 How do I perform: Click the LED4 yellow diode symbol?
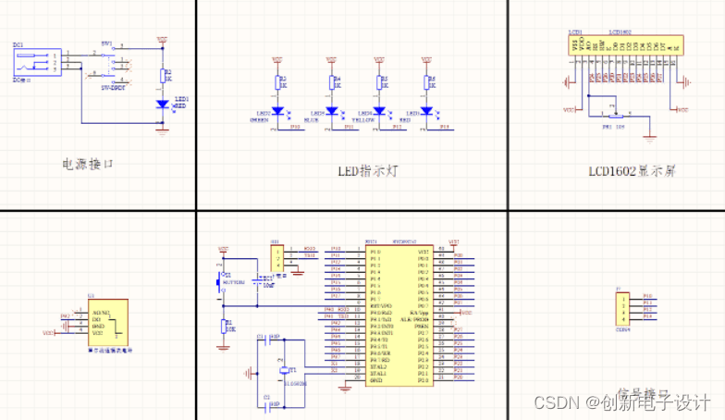(379, 111)
